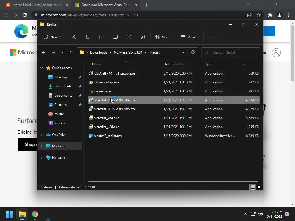The width and height of the screenshot is (295, 221).
Task: Click the Rename icon in Explorer toolbar
Action: pyautogui.click(x=115, y=37)
